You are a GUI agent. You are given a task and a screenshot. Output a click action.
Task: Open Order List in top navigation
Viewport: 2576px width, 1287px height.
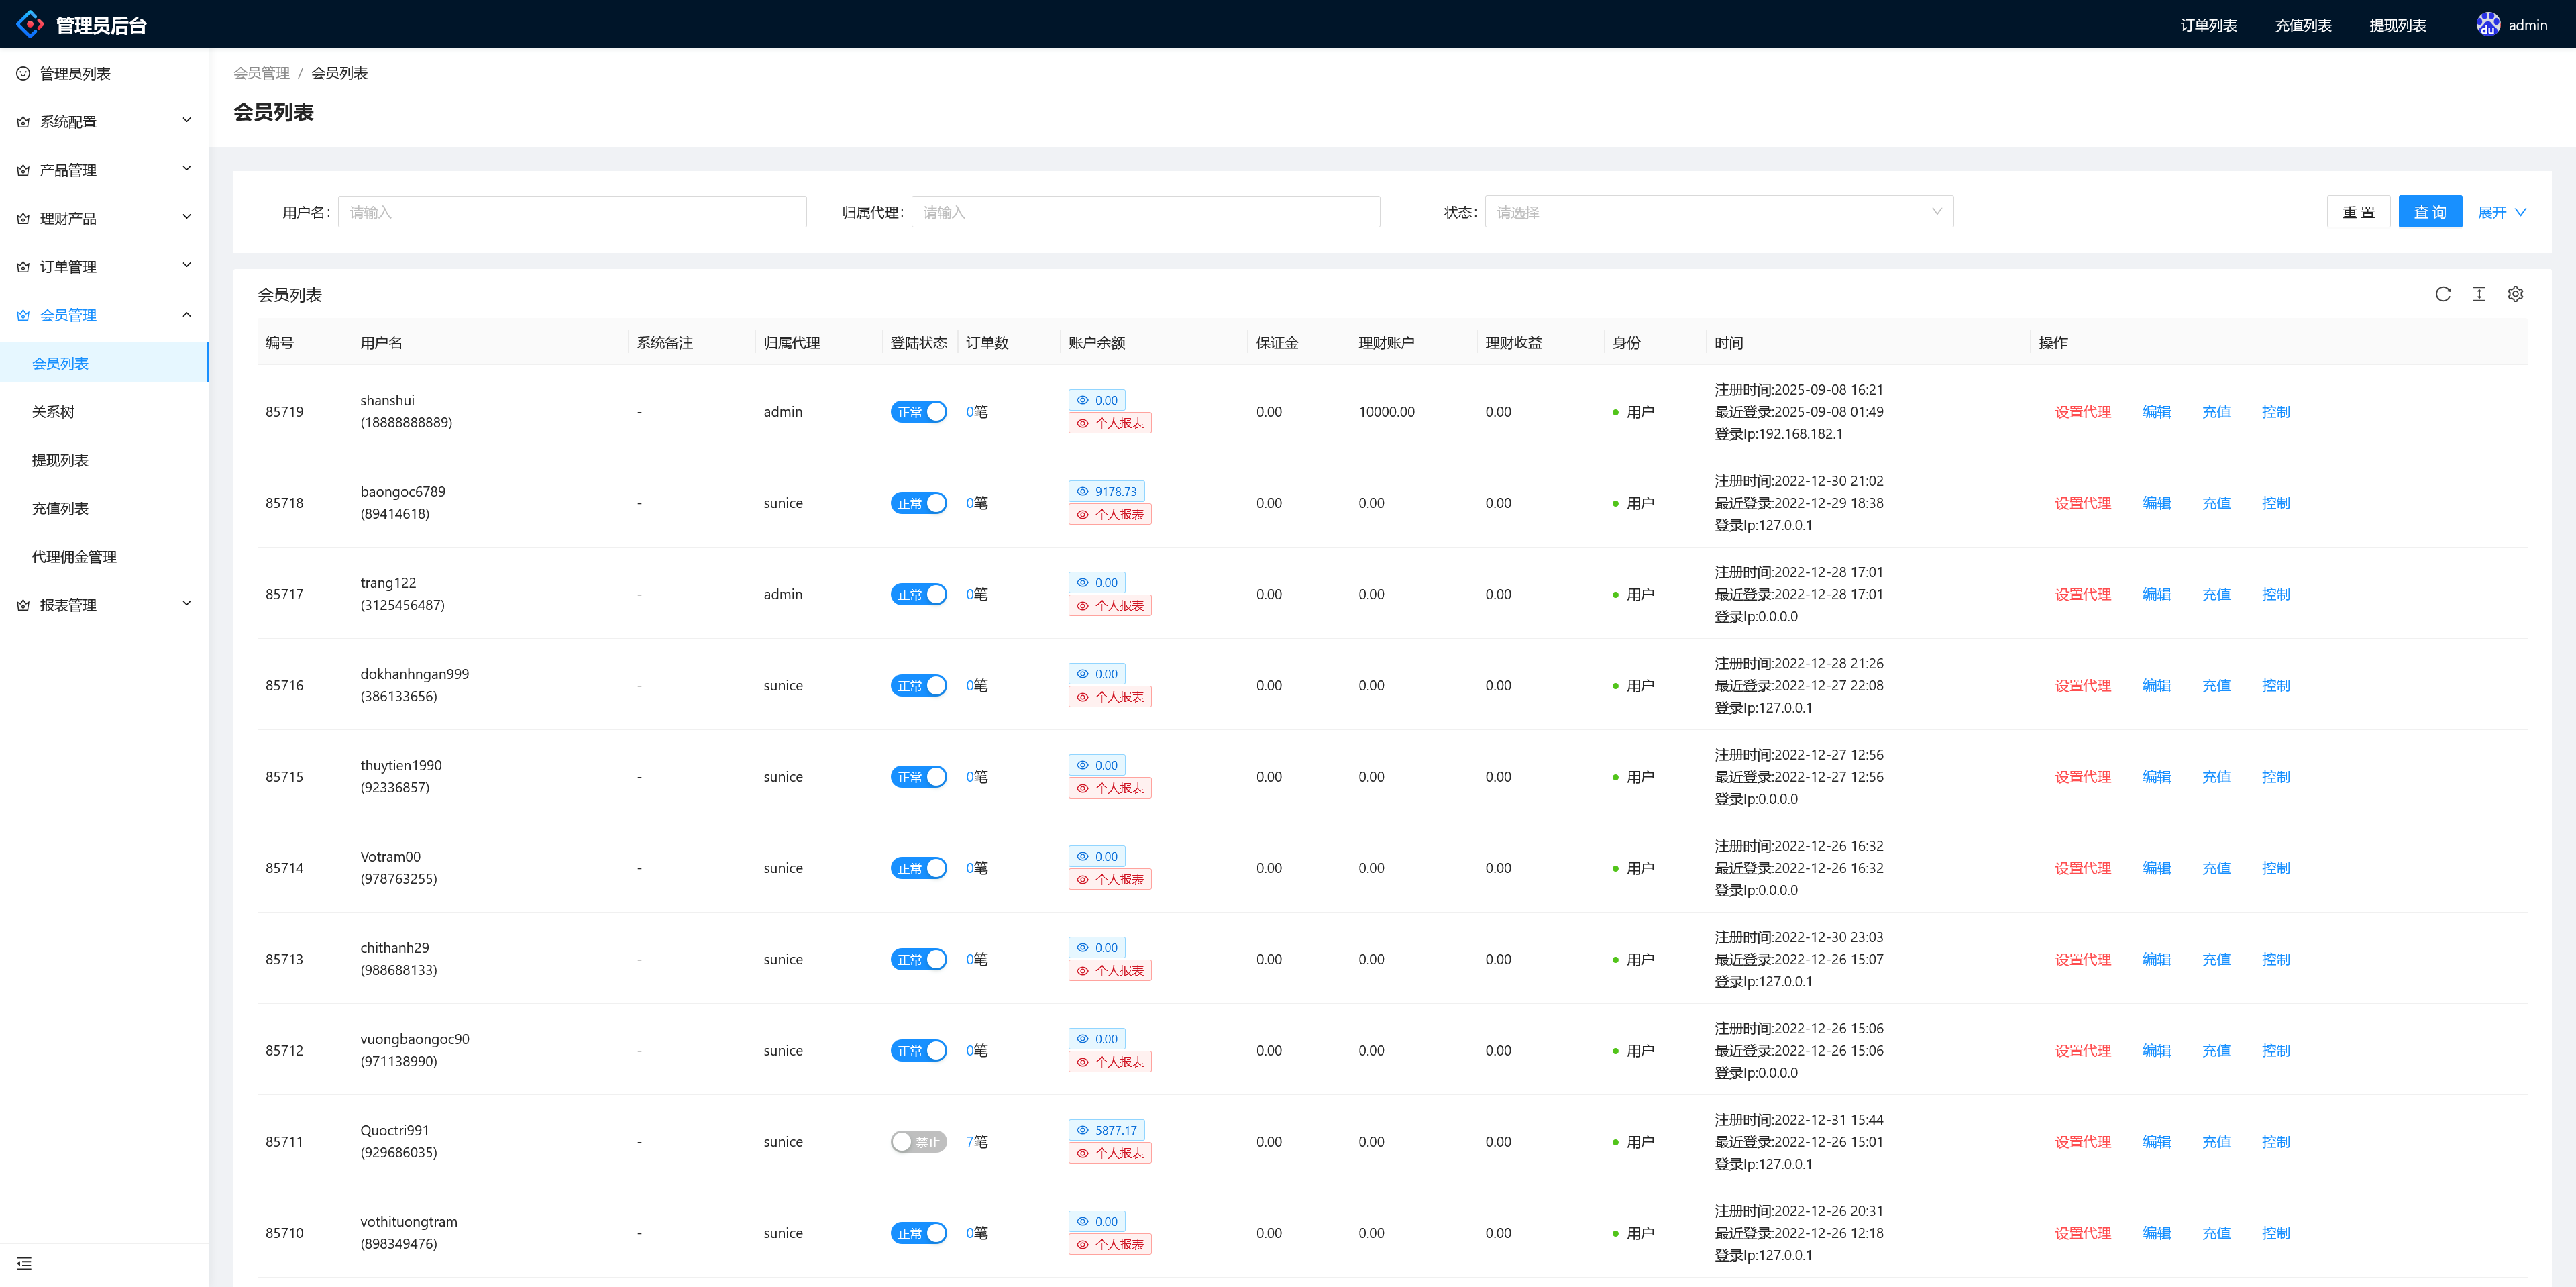[x=2208, y=25]
